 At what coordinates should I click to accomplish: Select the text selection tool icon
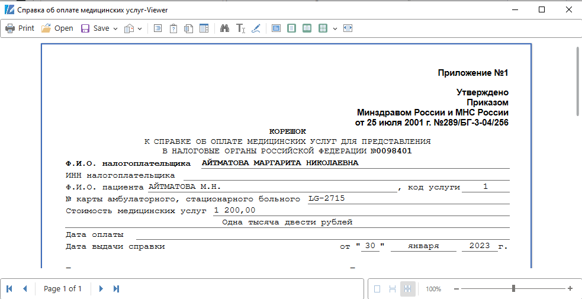[x=240, y=28]
